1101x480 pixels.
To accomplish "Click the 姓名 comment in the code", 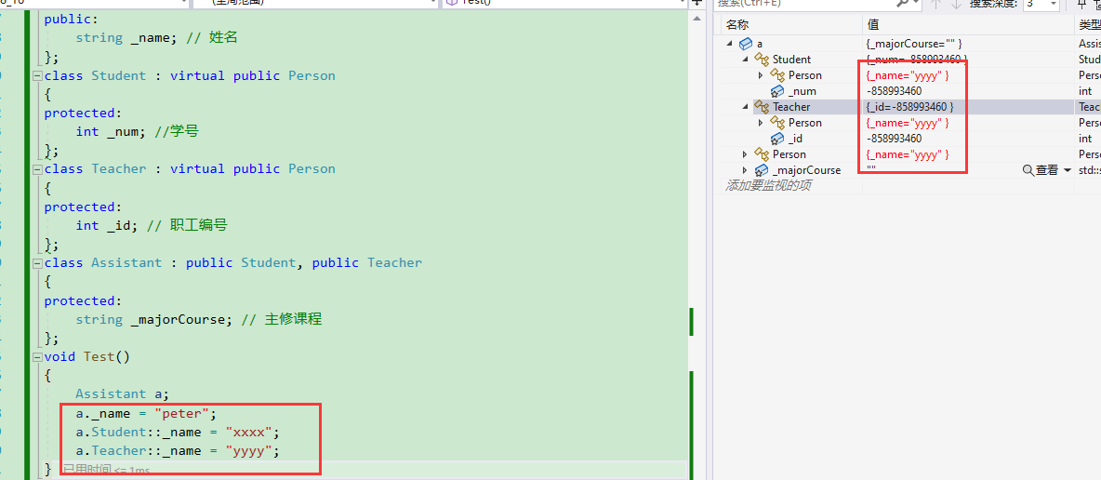I will pos(223,38).
